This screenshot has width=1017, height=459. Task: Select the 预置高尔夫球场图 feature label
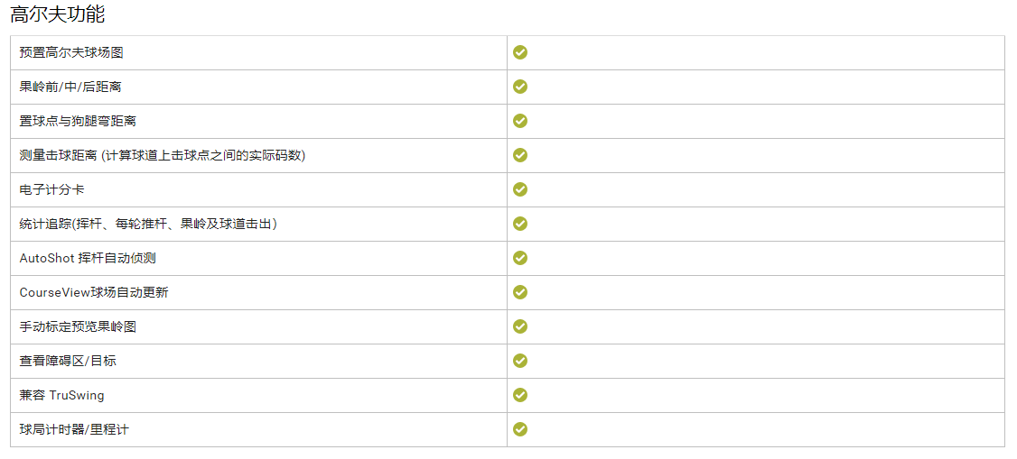71,53
